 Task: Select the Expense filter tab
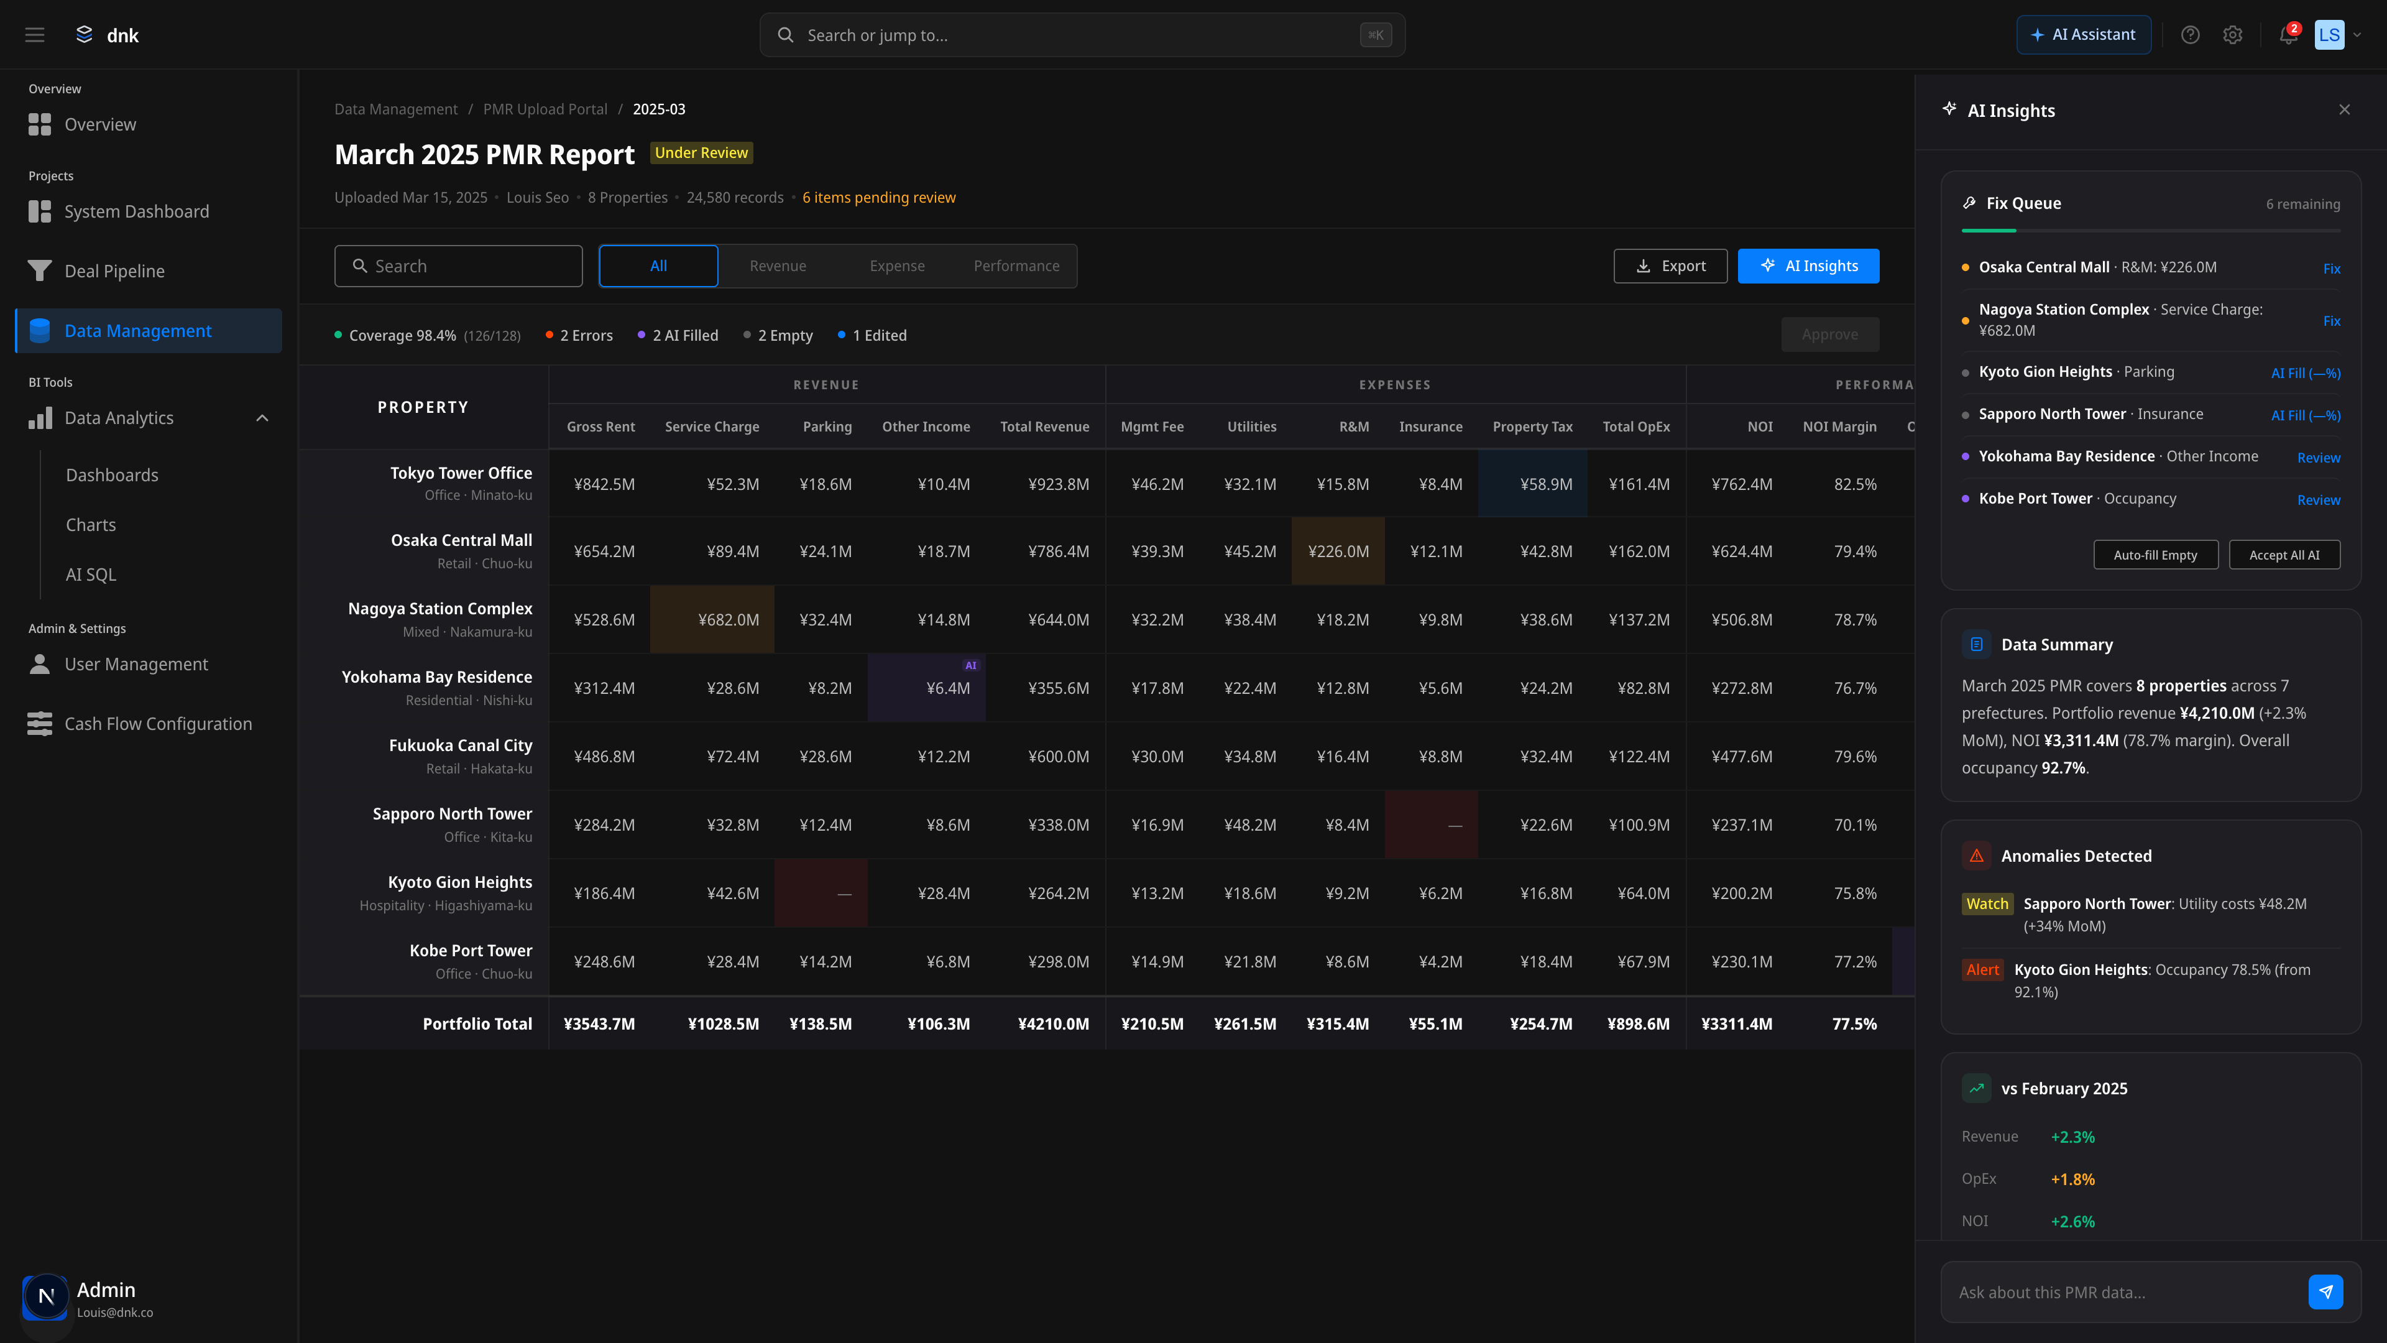click(x=896, y=266)
